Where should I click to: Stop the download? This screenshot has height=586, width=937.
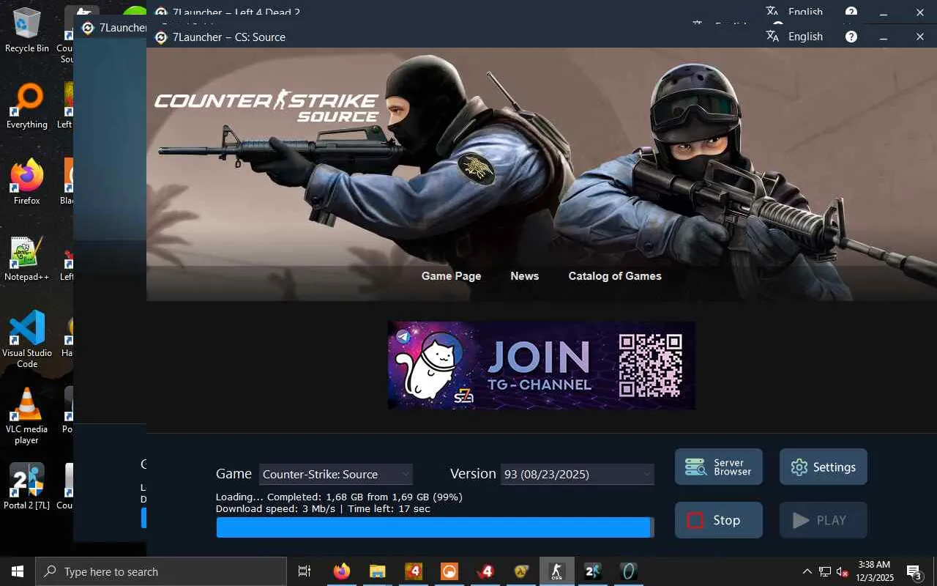(x=719, y=520)
